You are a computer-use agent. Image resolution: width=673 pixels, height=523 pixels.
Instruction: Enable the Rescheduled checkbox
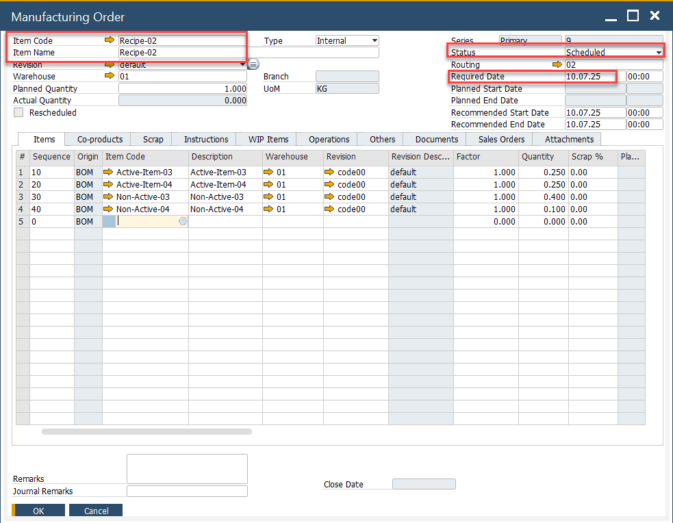[x=18, y=113]
